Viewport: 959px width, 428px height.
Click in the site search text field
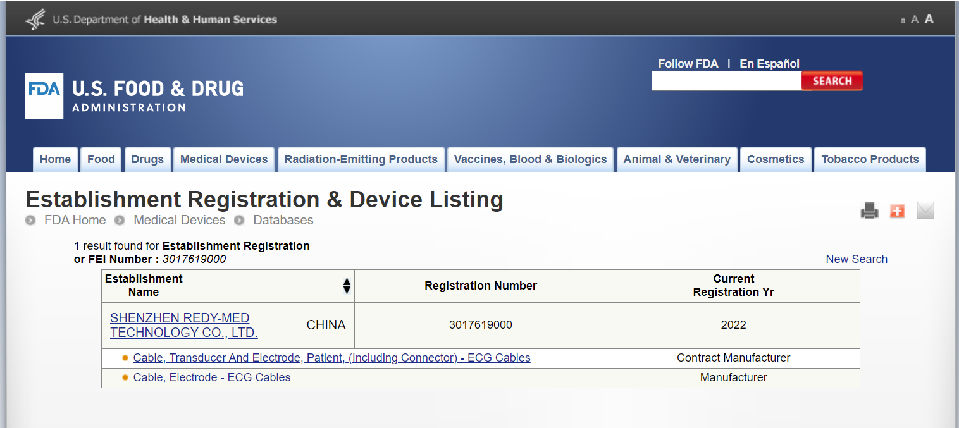[x=726, y=81]
